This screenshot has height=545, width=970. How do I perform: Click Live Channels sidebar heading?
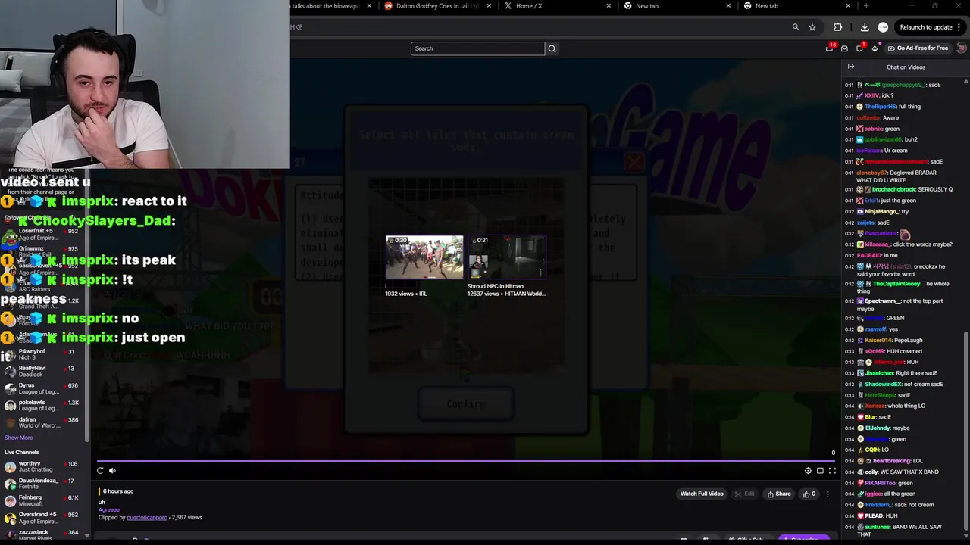coord(21,453)
